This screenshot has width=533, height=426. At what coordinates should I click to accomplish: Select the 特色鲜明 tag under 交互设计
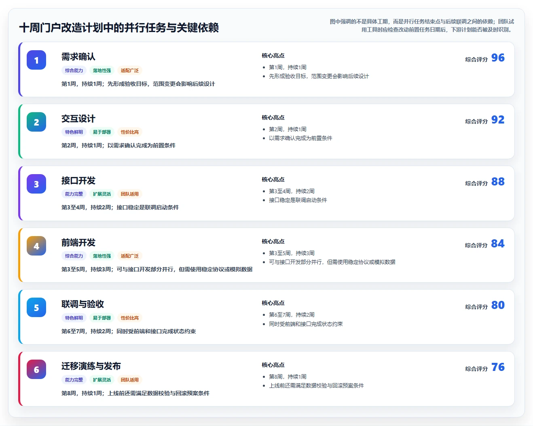click(74, 132)
